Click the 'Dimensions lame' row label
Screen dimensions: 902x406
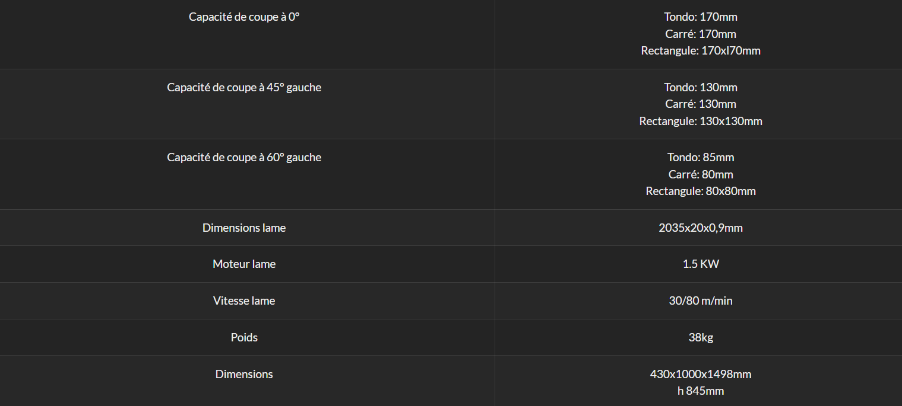(244, 228)
